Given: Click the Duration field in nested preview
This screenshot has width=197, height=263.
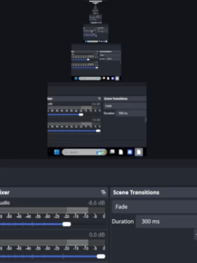Looking at the screenshot, I should point(131,113).
